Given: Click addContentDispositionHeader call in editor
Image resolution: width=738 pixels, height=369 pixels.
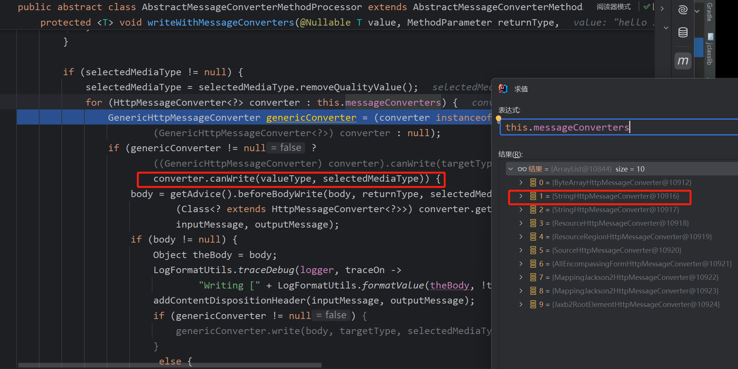Looking at the screenshot, I should click(230, 301).
